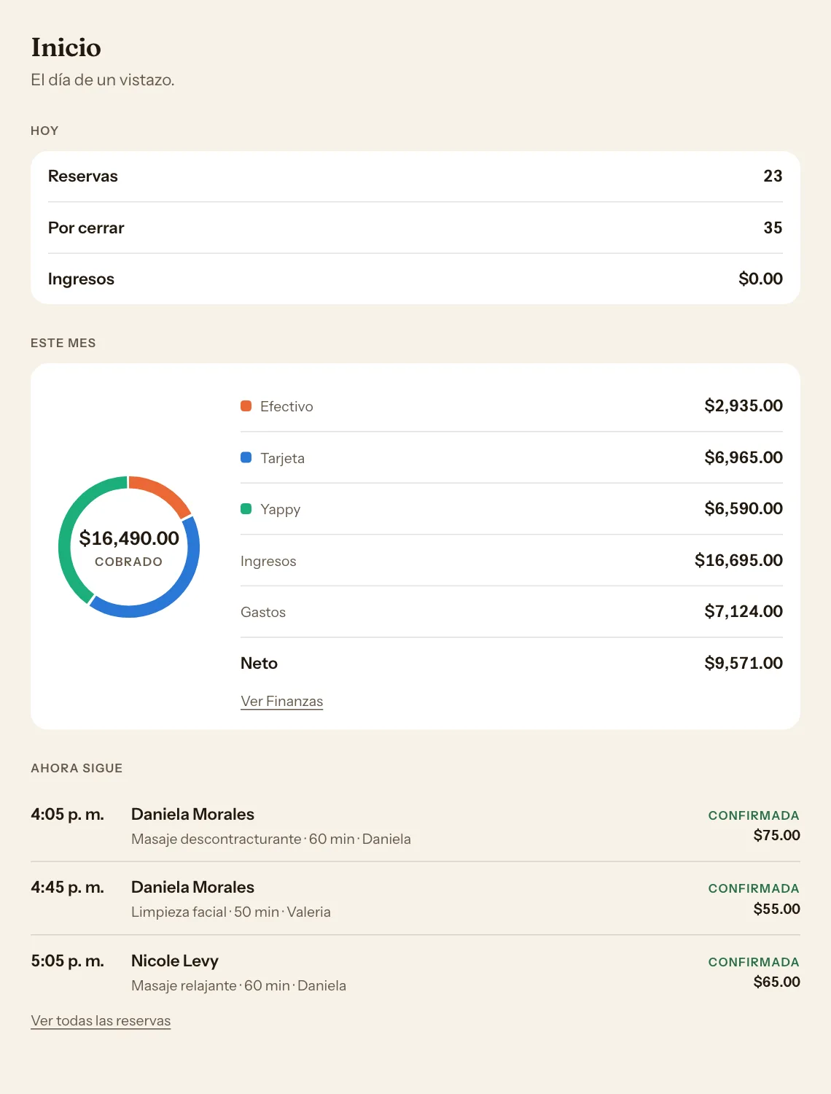This screenshot has height=1094, width=831.
Task: Click the Reservas row label
Action: point(83,176)
